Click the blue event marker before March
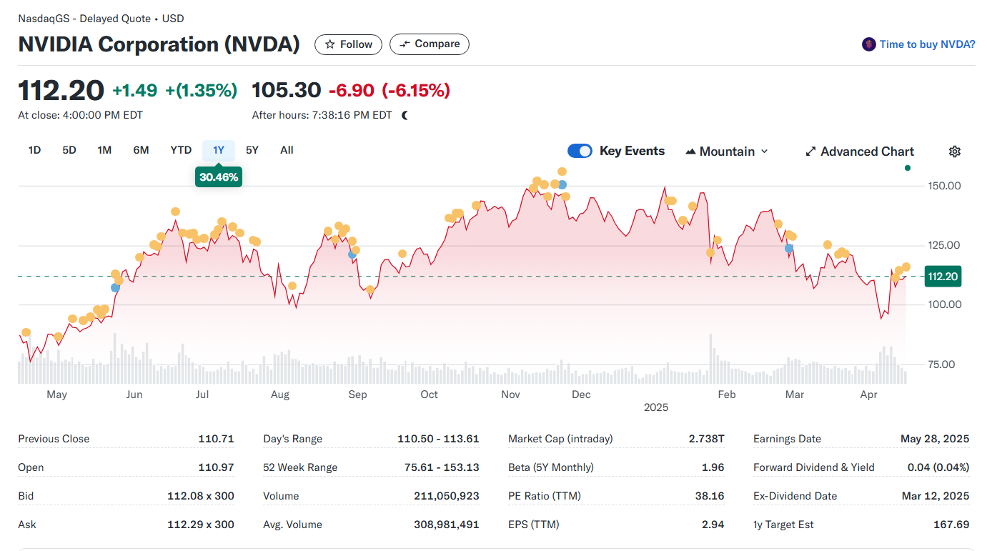 789,249
